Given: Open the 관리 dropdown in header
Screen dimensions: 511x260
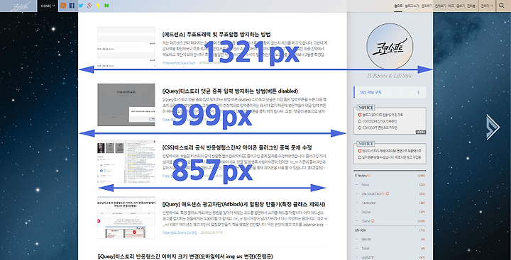Looking at the screenshot, I should pos(487,6).
